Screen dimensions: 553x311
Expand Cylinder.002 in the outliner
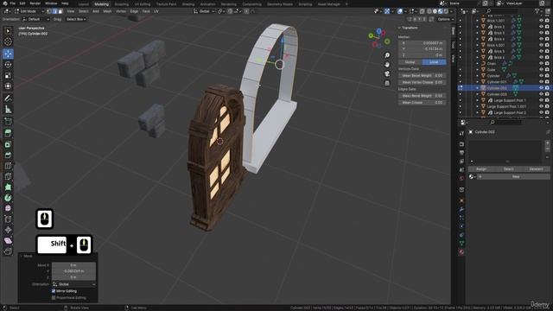pyautogui.click(x=478, y=88)
